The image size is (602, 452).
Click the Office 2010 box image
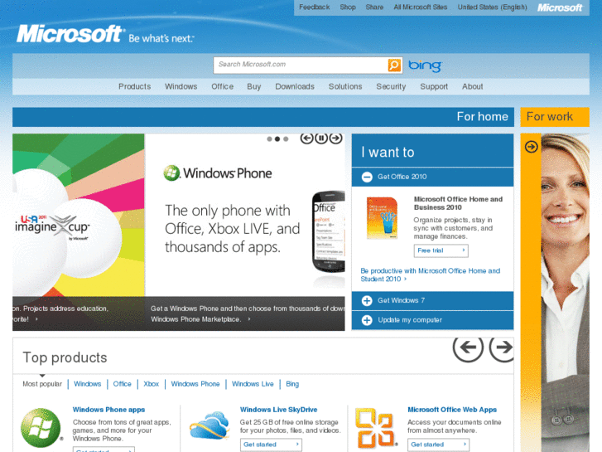[382, 218]
